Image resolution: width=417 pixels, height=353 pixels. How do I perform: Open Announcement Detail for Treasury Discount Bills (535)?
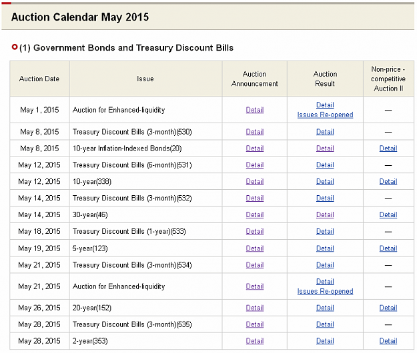pyautogui.click(x=254, y=324)
